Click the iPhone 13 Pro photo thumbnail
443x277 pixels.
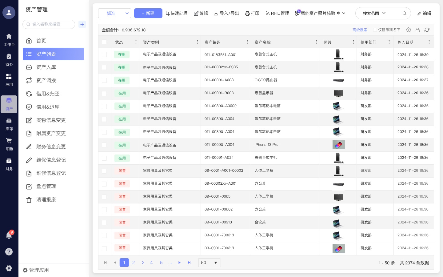point(338,145)
